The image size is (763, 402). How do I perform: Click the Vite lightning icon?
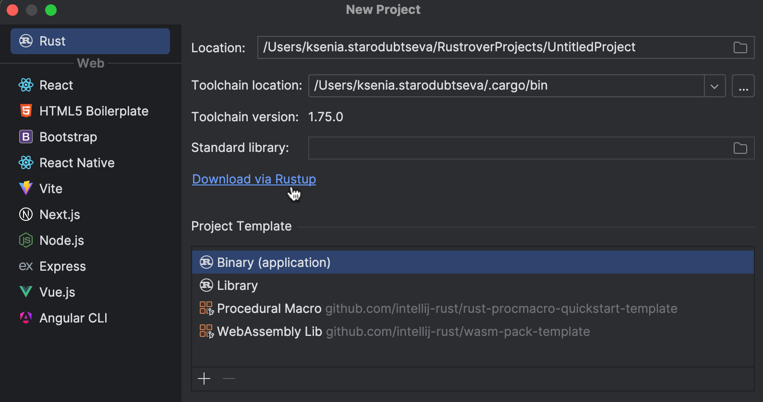(x=26, y=188)
